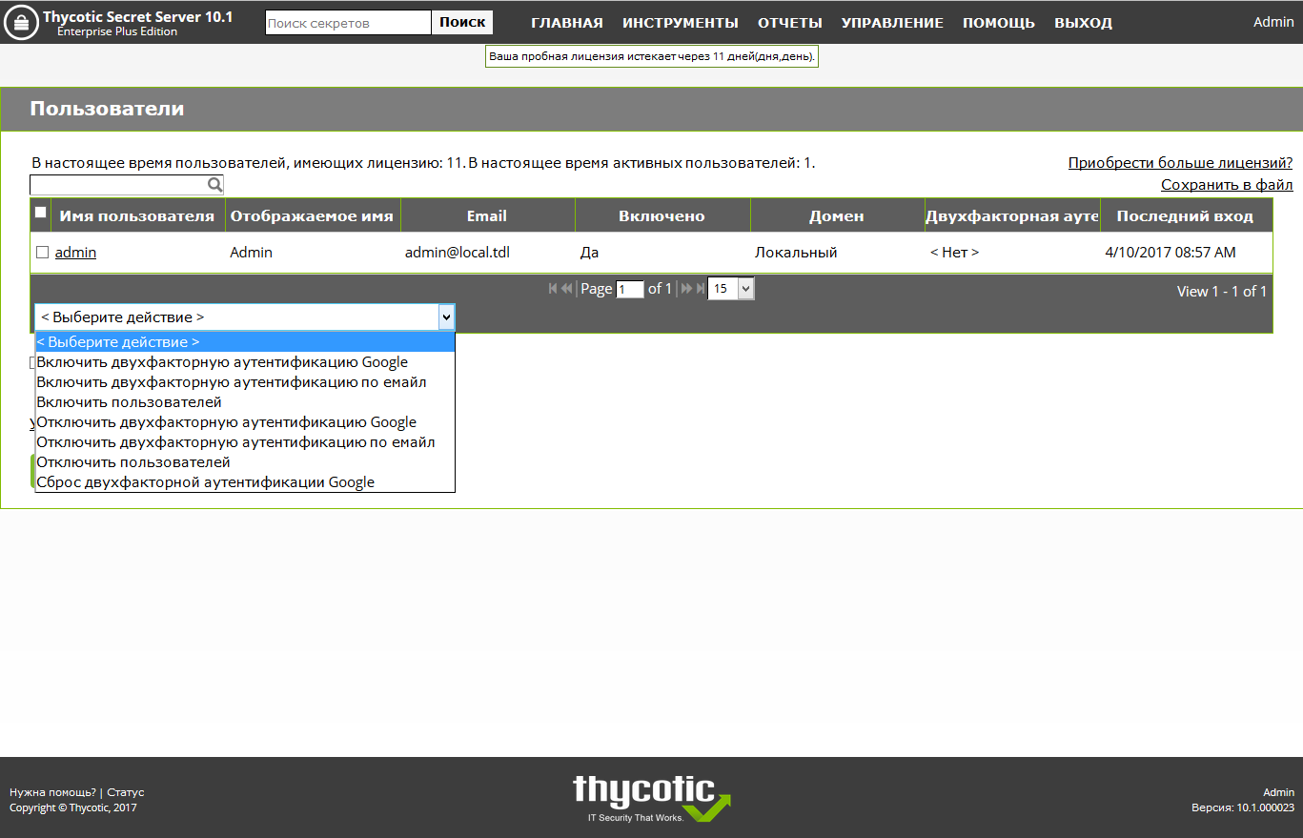Click the Поиск search button
This screenshot has height=838, width=1303.
coord(462,23)
